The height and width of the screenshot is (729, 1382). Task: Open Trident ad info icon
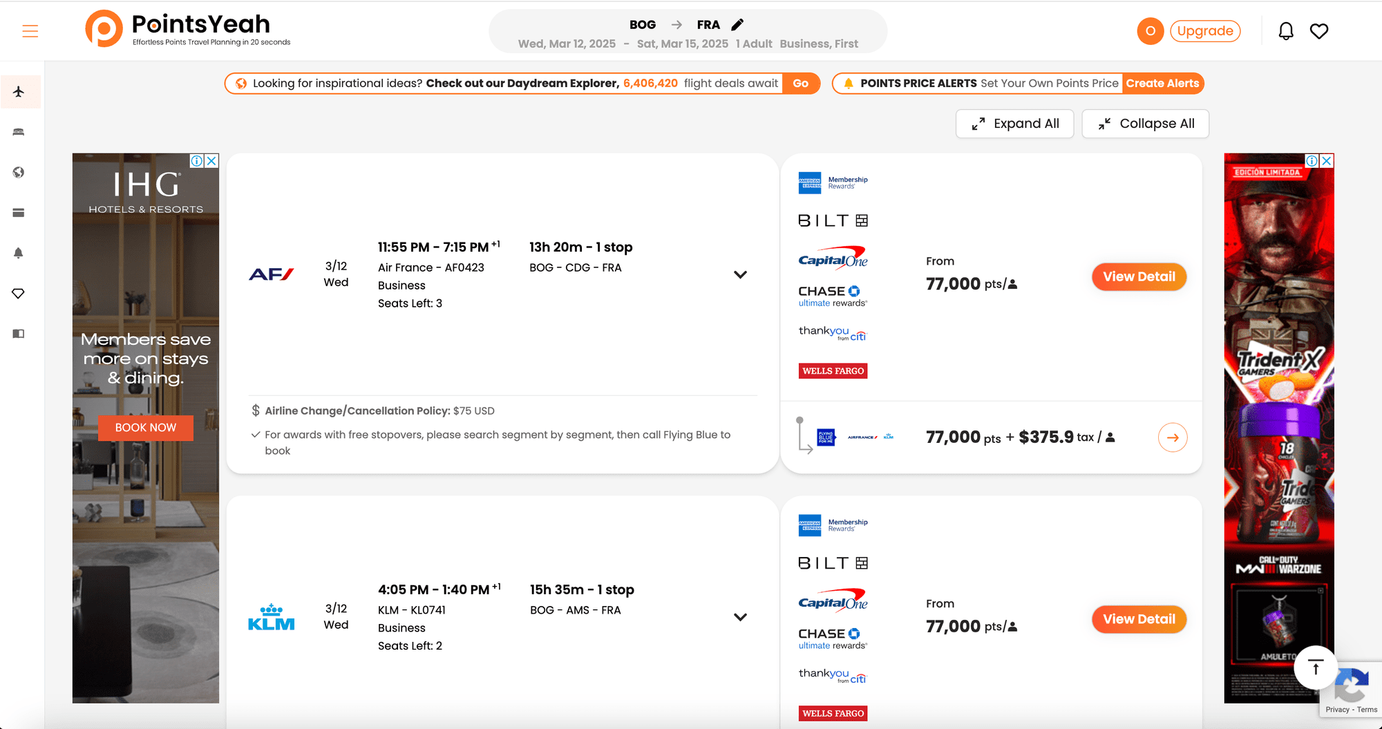[1312, 161]
